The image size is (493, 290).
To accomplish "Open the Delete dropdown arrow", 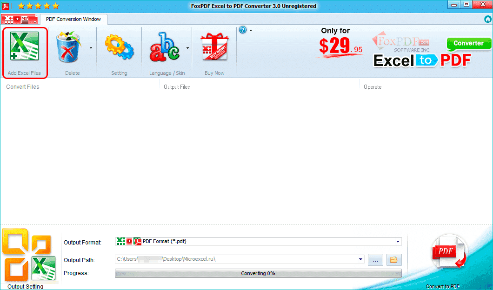I will [x=91, y=48].
